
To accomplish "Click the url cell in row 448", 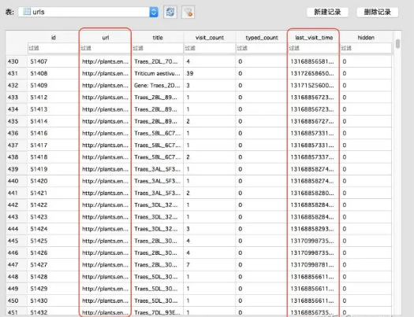I will click(106, 277).
